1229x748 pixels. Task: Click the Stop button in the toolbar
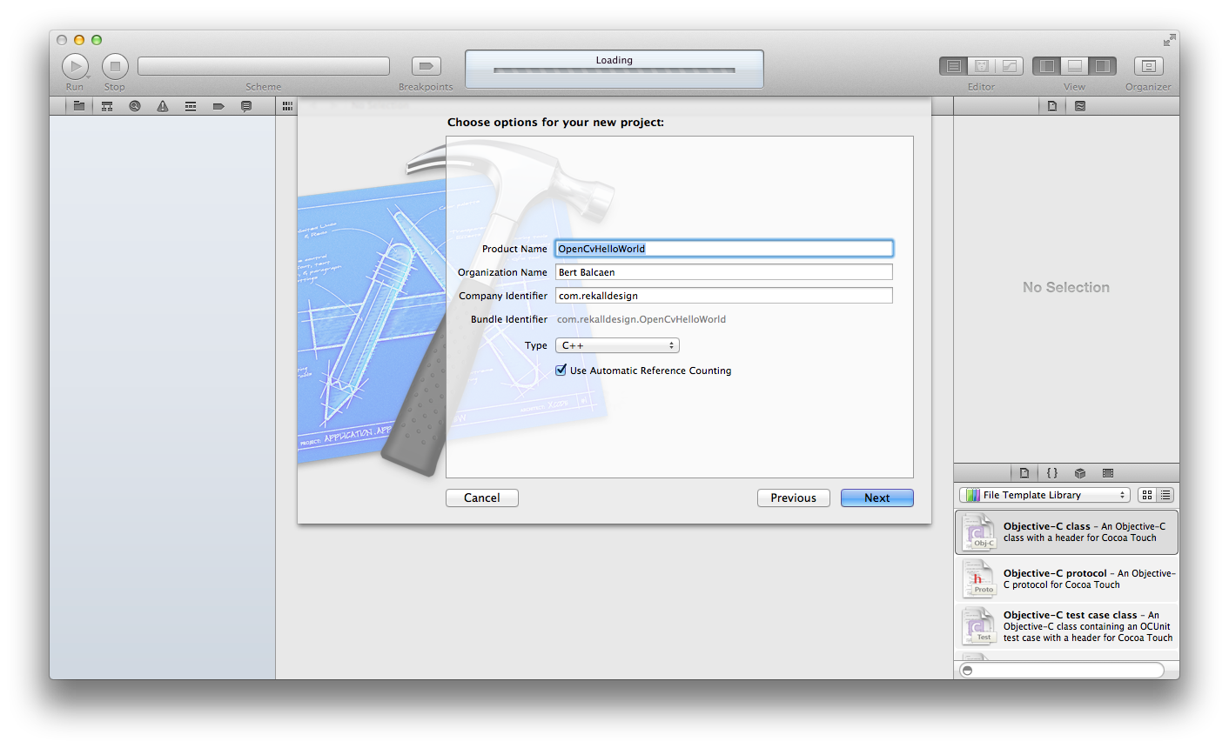click(115, 66)
